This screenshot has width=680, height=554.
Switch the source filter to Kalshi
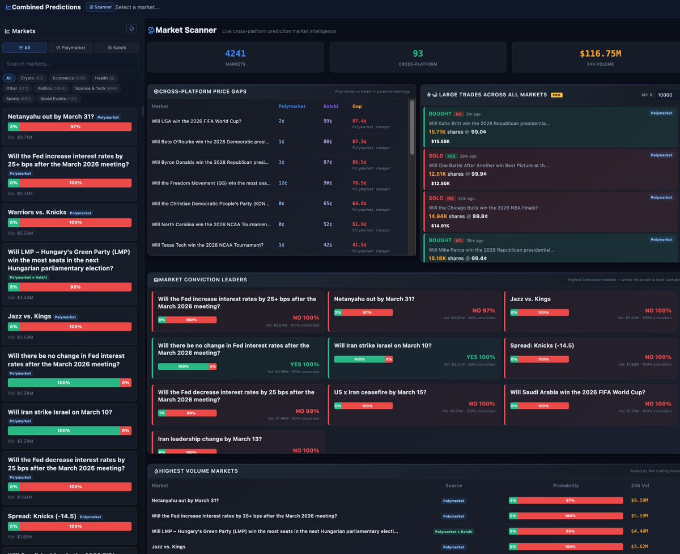(x=116, y=48)
